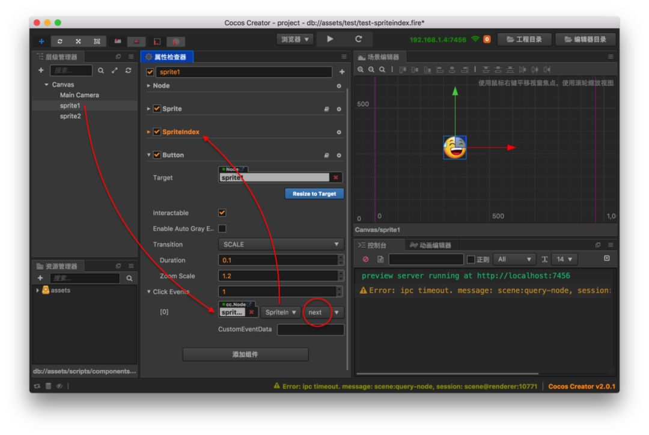Image resolution: width=649 pixels, height=435 pixels.
Task: Click the Resize to Target button
Action: click(314, 194)
